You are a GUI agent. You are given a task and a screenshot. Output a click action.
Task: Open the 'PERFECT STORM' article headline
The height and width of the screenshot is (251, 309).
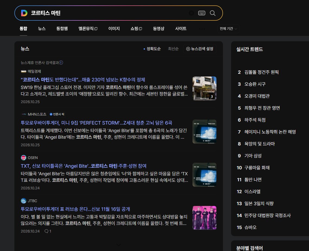point(96,123)
